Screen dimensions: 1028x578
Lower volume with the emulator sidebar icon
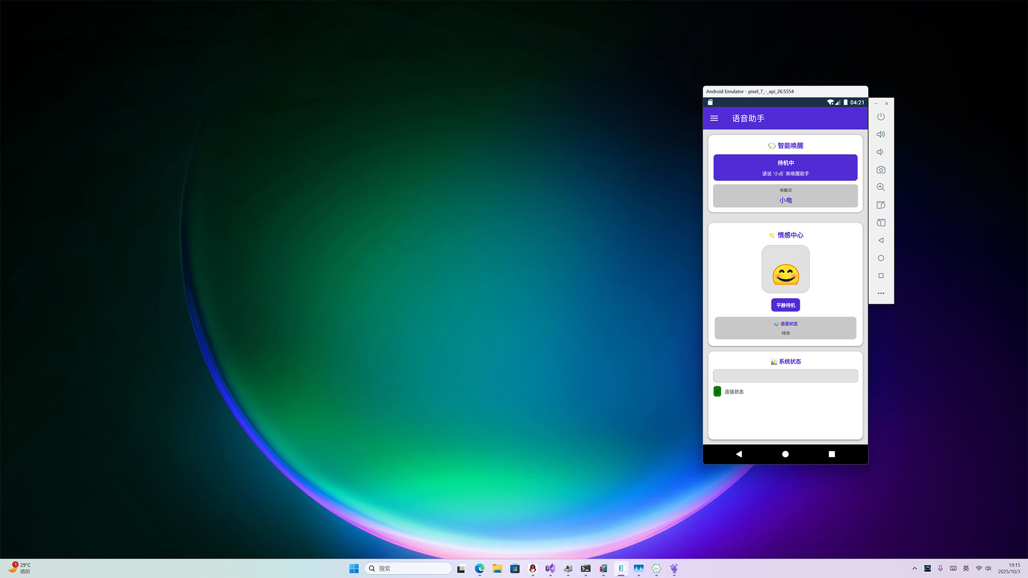[880, 152]
